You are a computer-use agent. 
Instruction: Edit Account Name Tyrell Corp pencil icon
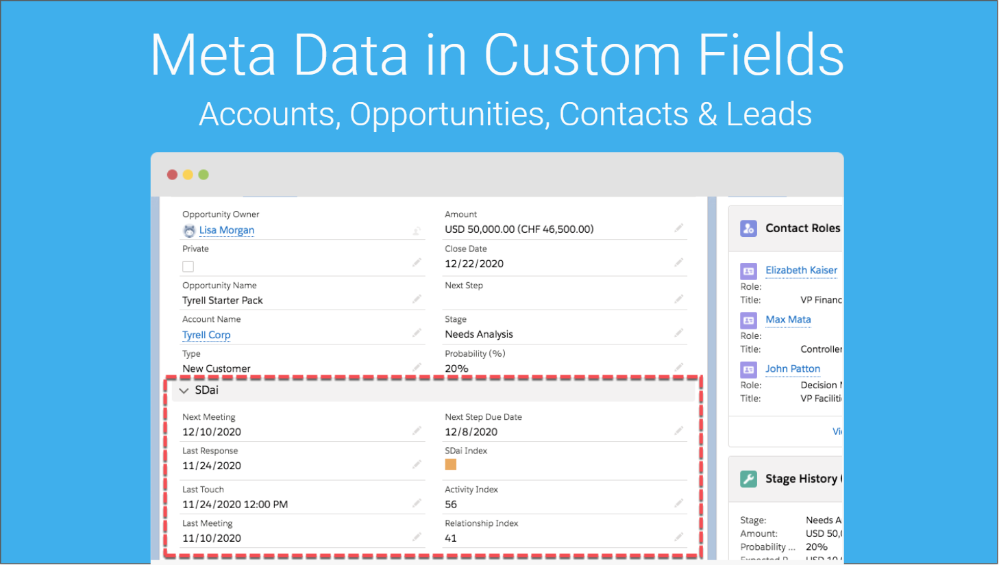[417, 332]
